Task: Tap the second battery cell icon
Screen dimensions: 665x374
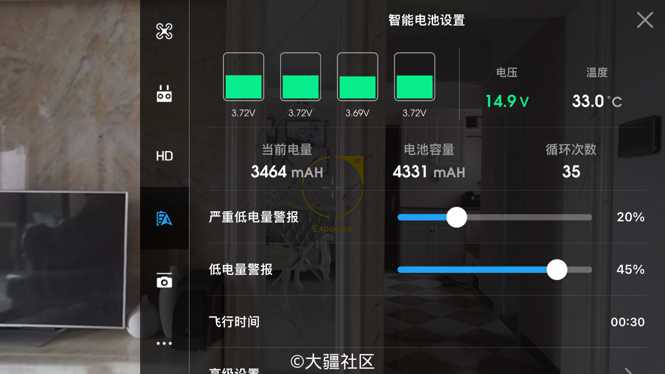Action: point(301,77)
